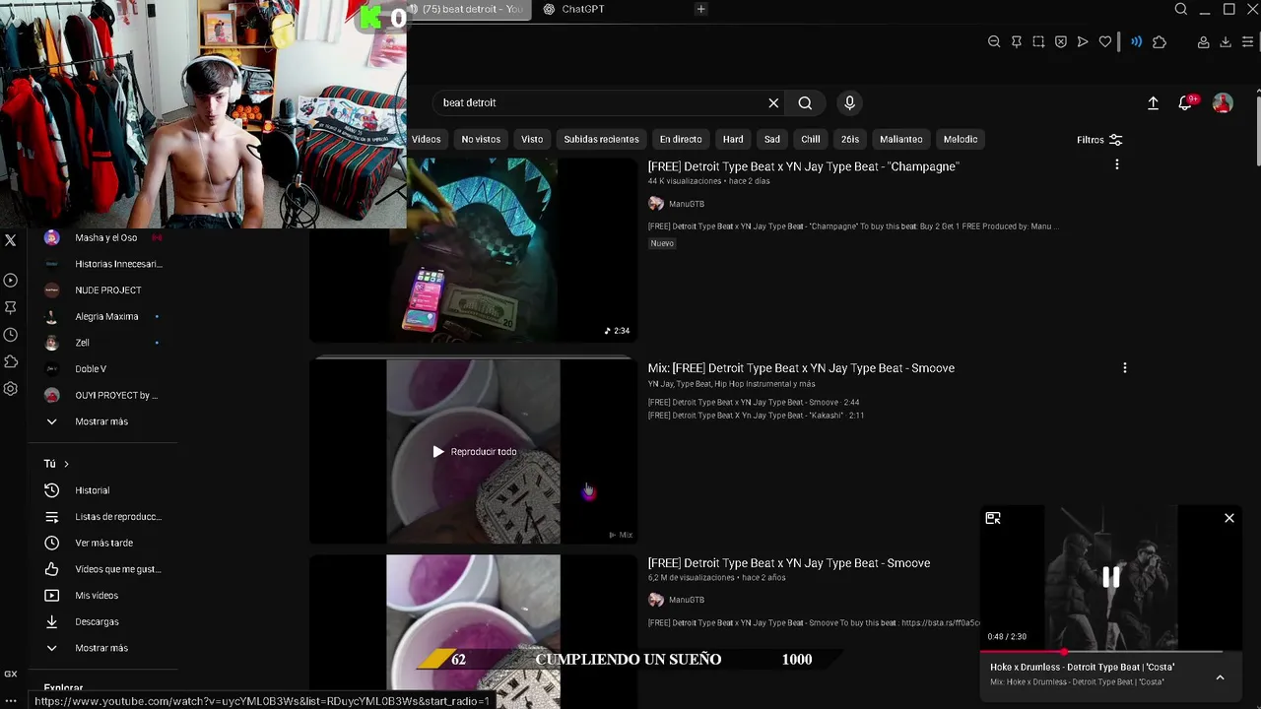Viewport: 1261px width, 709px height.
Task: Select the Subidas recientes filter chip
Action: 601,139
